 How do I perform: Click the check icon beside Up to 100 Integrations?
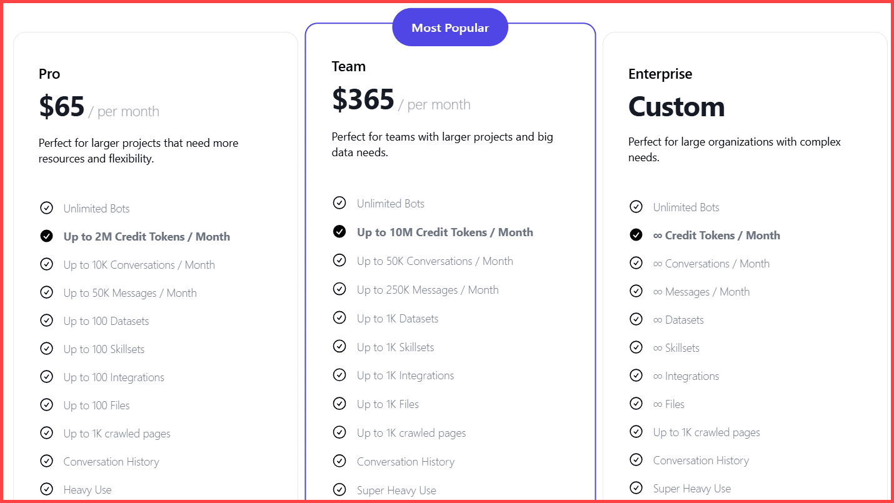pyautogui.click(x=46, y=377)
